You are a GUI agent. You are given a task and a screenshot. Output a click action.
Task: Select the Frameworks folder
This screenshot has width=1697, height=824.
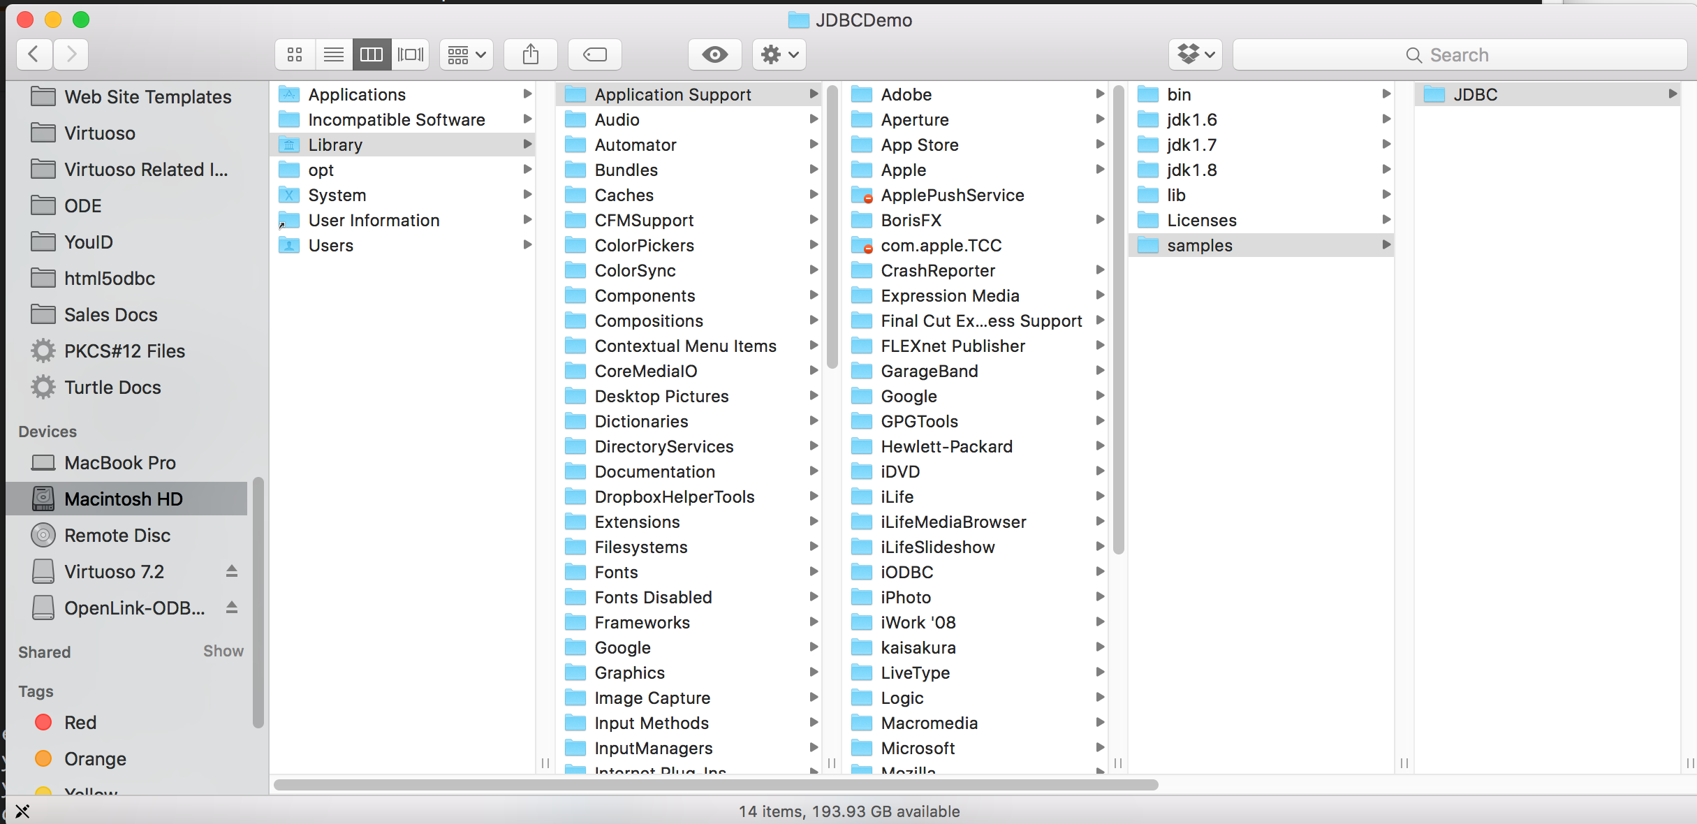pos(690,622)
